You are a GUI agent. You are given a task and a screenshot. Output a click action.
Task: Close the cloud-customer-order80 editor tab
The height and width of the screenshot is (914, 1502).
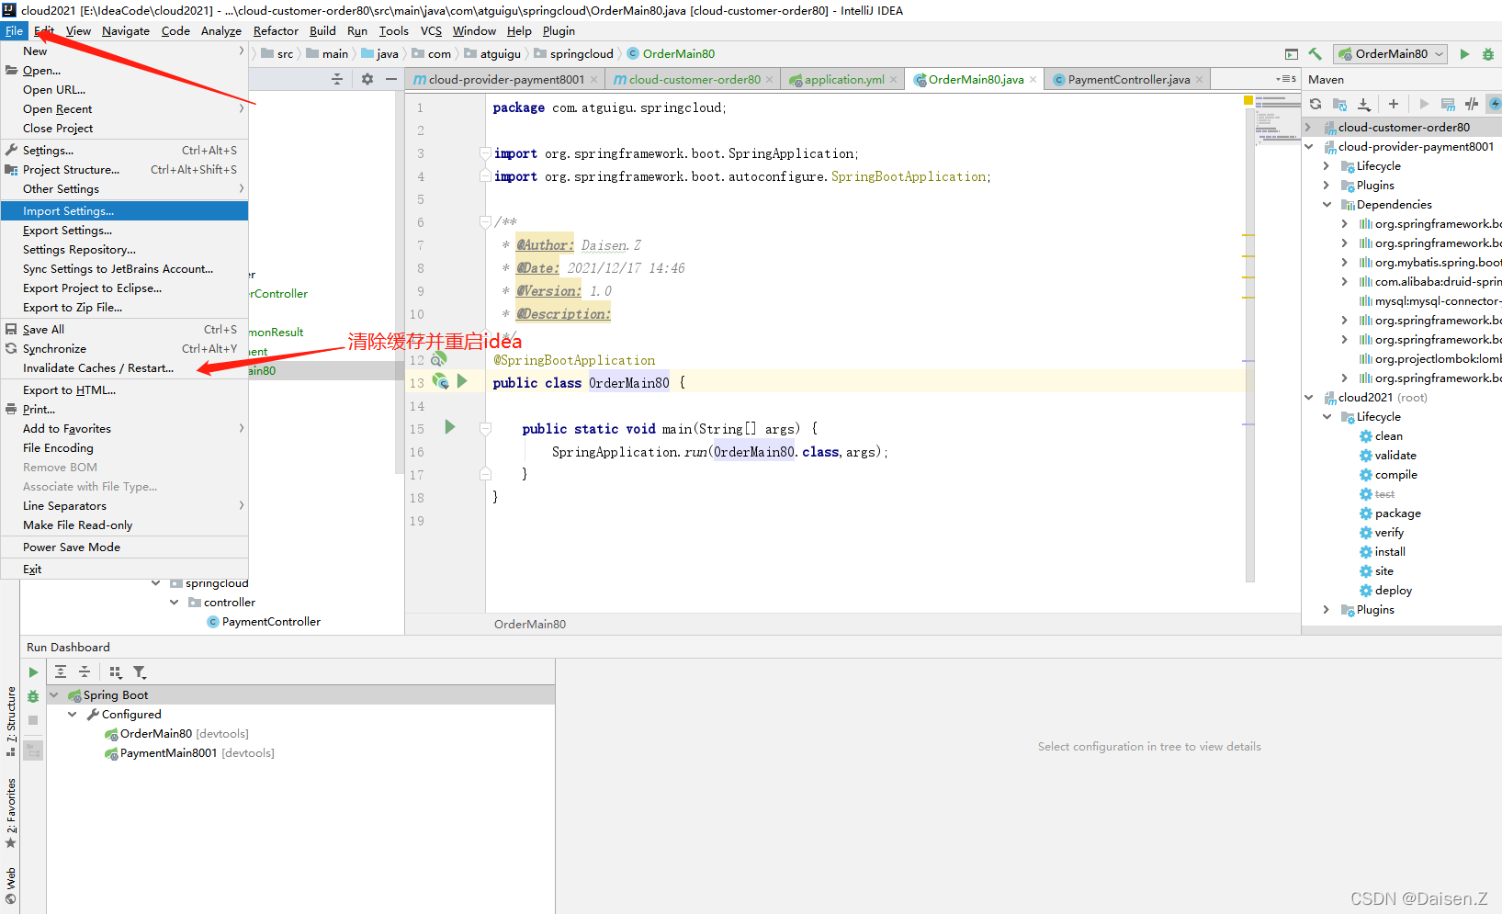click(x=770, y=80)
